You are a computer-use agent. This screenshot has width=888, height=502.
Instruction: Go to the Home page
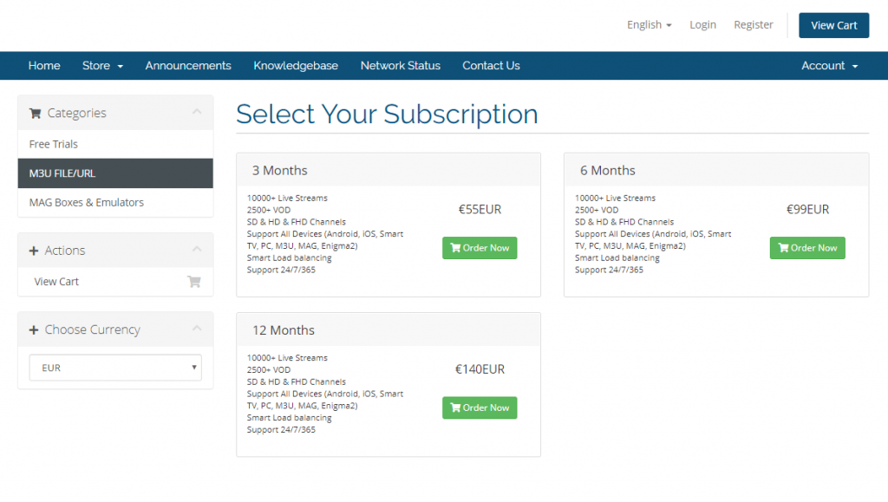point(44,66)
